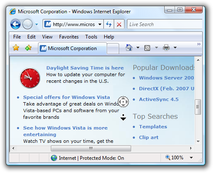This screenshot has width=213, height=173.
Task: Open Special offers for Windows Vista link
Action: [x=67, y=97]
